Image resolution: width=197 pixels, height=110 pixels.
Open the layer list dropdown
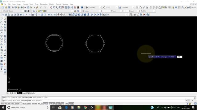72,11
